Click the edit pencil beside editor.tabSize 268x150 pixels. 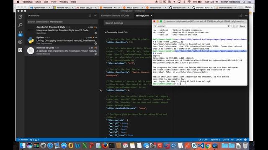[x=100, y=90]
